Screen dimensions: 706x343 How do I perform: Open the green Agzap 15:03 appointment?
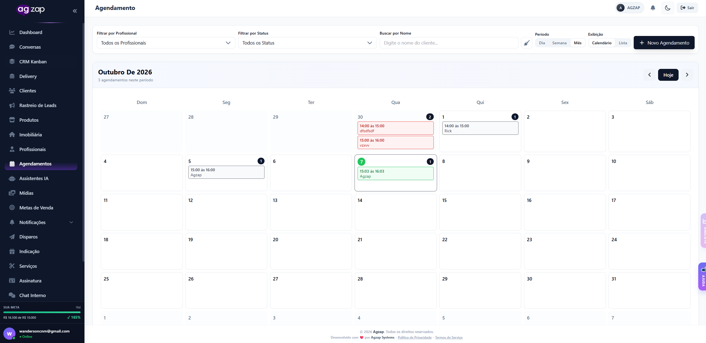(x=396, y=174)
